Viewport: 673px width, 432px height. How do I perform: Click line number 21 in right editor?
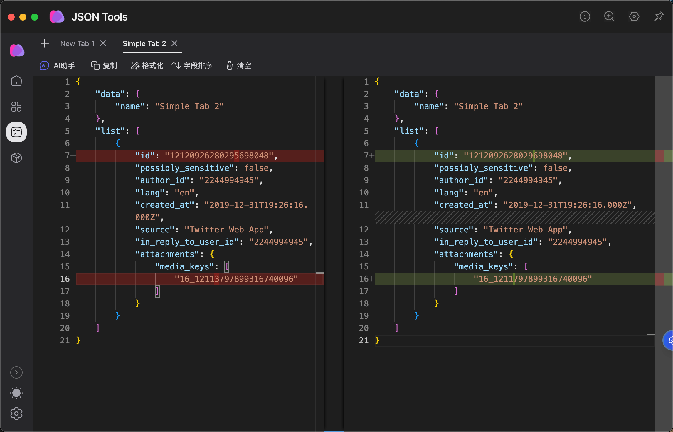(364, 340)
